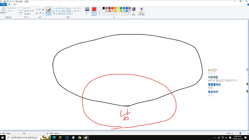
Task: Click the taskbar clock showing 2022-10-13
Action: [237, 138]
